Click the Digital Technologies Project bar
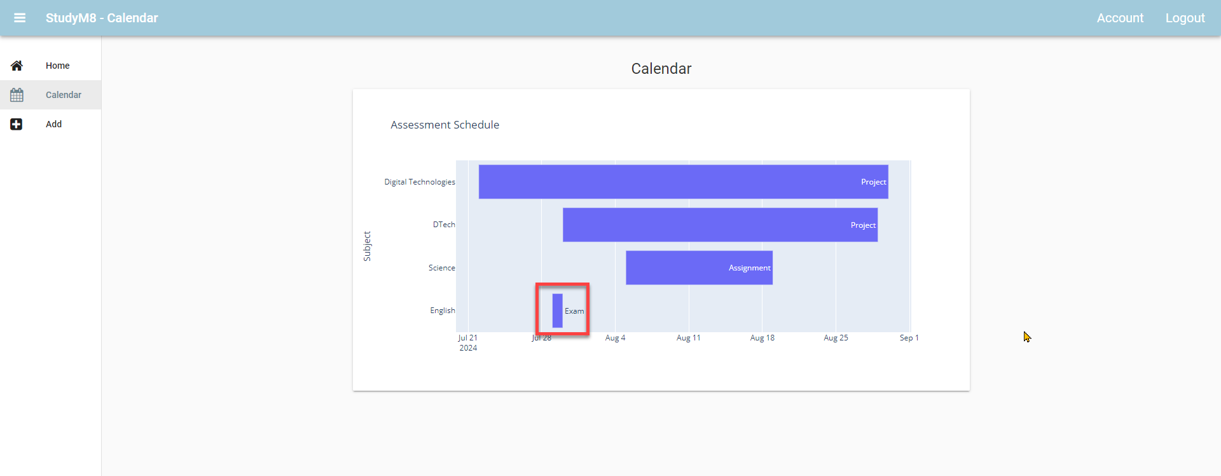The image size is (1221, 476). point(683,182)
